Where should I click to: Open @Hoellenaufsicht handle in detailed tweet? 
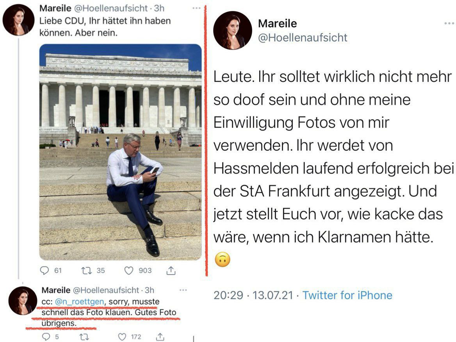[x=303, y=37]
